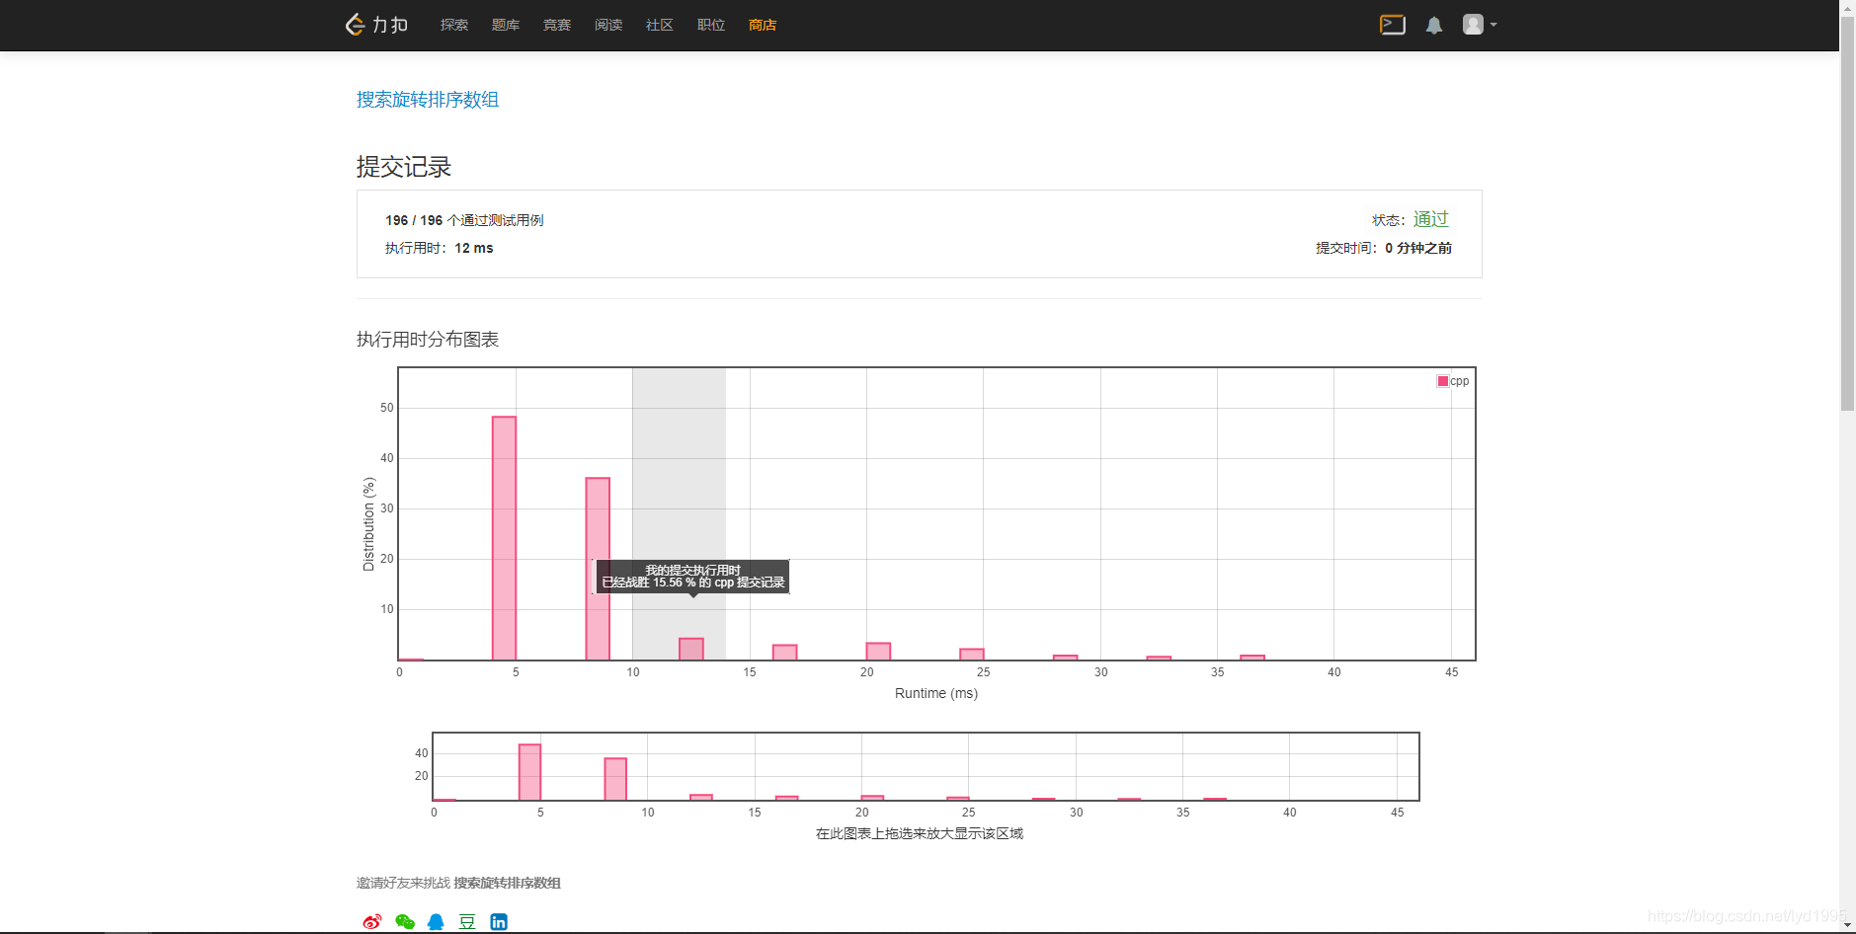The image size is (1856, 934).
Task: Click the 通过 status link
Action: [1430, 219]
